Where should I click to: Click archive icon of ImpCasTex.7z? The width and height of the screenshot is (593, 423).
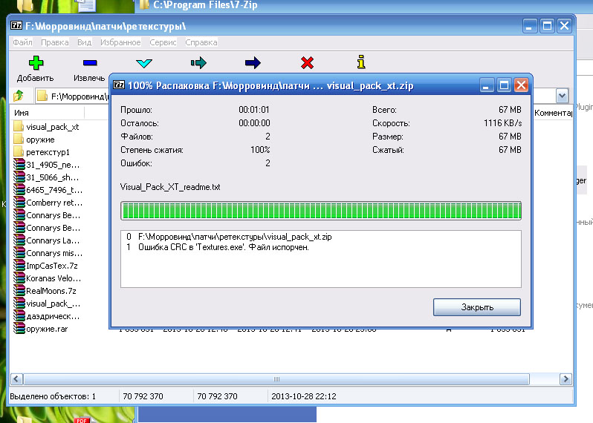[x=19, y=265]
